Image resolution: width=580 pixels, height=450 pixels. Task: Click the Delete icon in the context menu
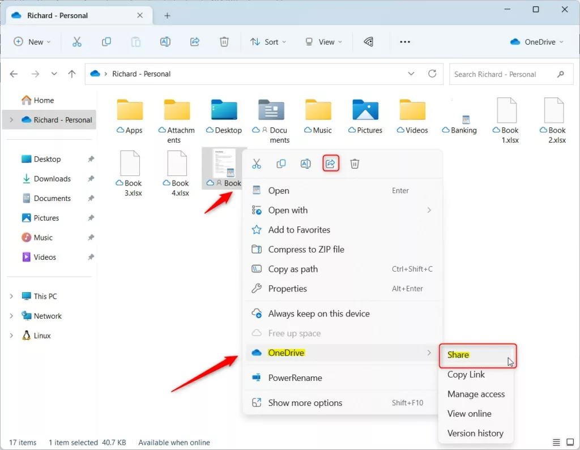click(x=355, y=164)
